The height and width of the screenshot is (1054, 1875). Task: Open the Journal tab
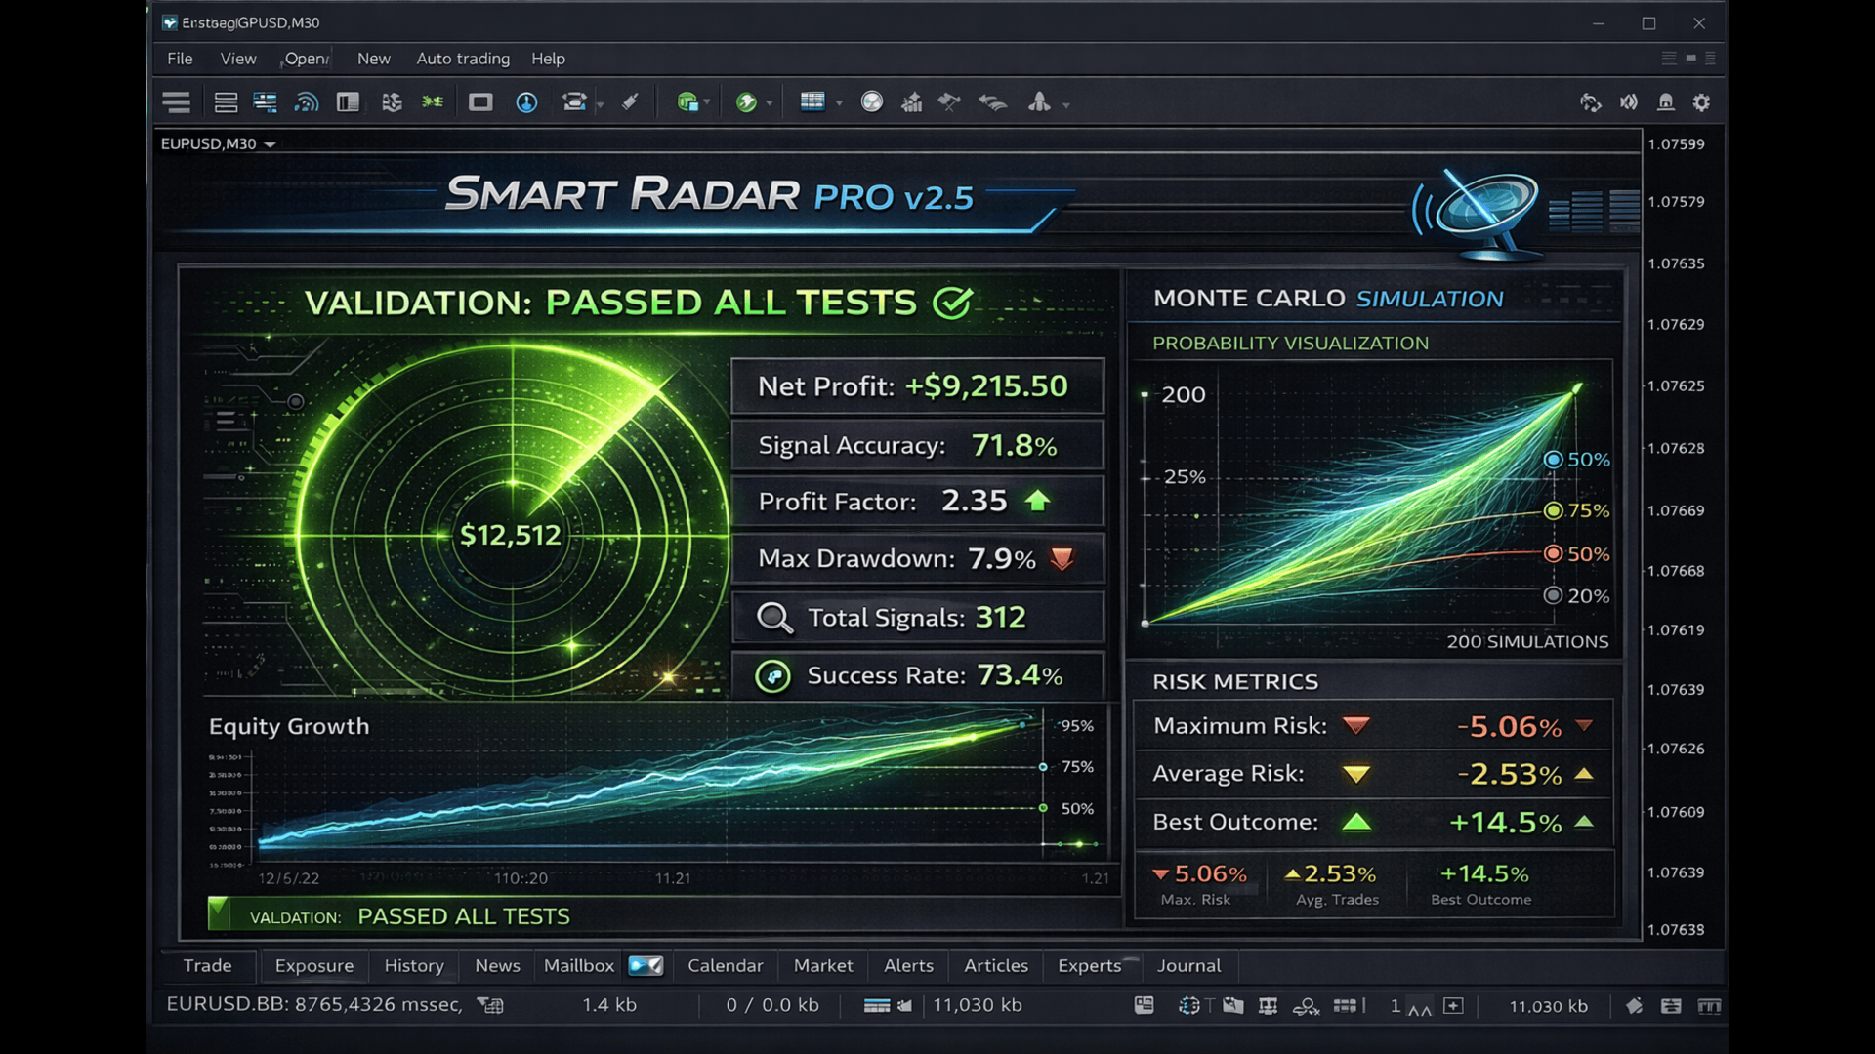[x=1188, y=966]
